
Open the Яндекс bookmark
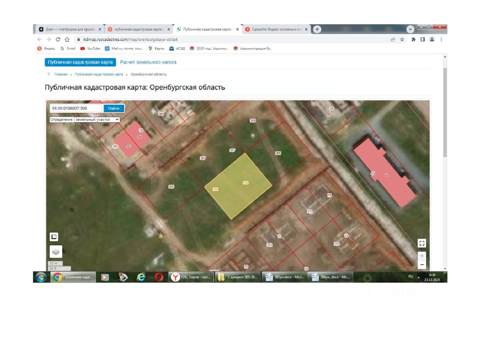tap(46, 49)
